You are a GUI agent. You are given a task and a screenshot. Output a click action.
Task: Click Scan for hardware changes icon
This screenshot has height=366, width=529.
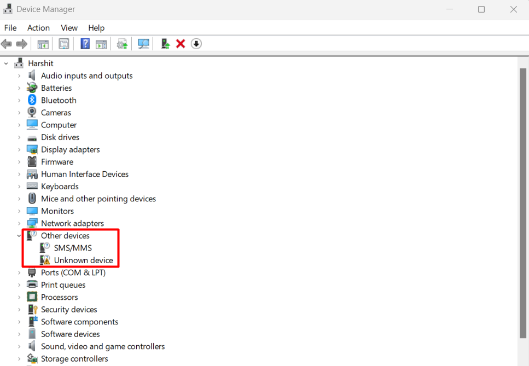click(x=144, y=44)
